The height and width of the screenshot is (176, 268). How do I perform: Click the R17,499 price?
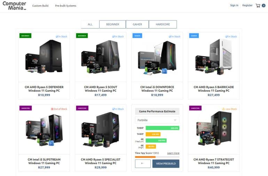pos(101,95)
